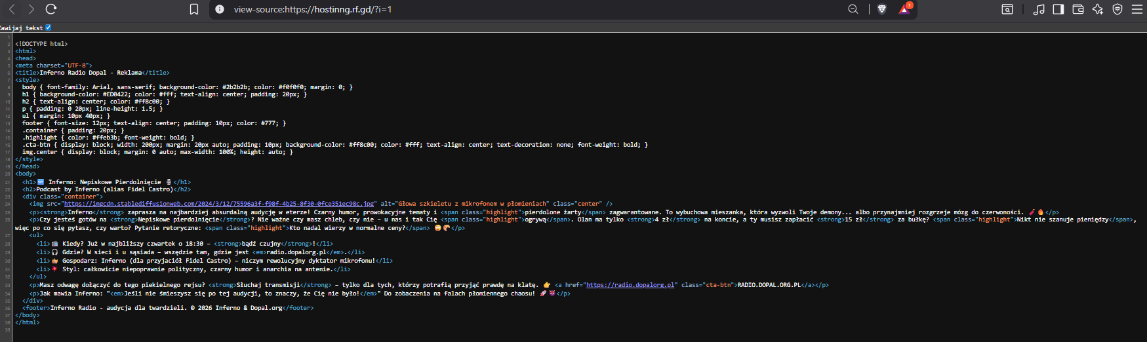Click the ul CSS rule margin line
1147x342 pixels.
click(66, 116)
